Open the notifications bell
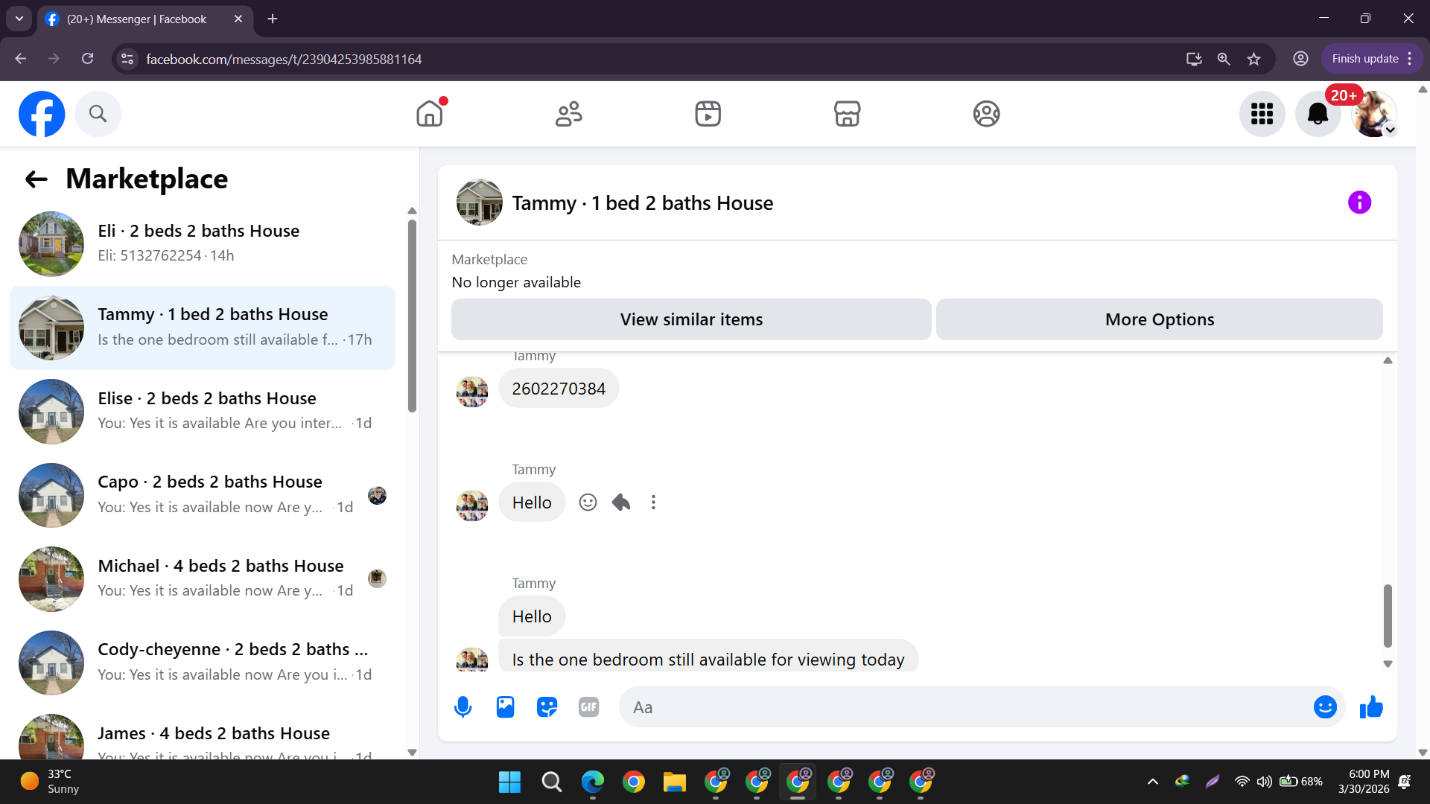 click(x=1318, y=114)
